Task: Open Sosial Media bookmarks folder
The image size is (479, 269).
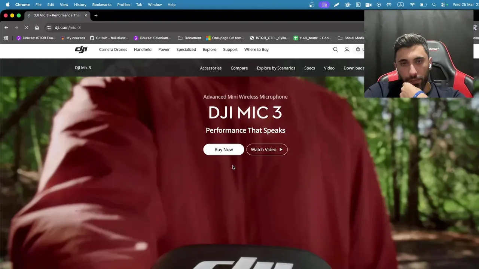Action: coord(351,38)
